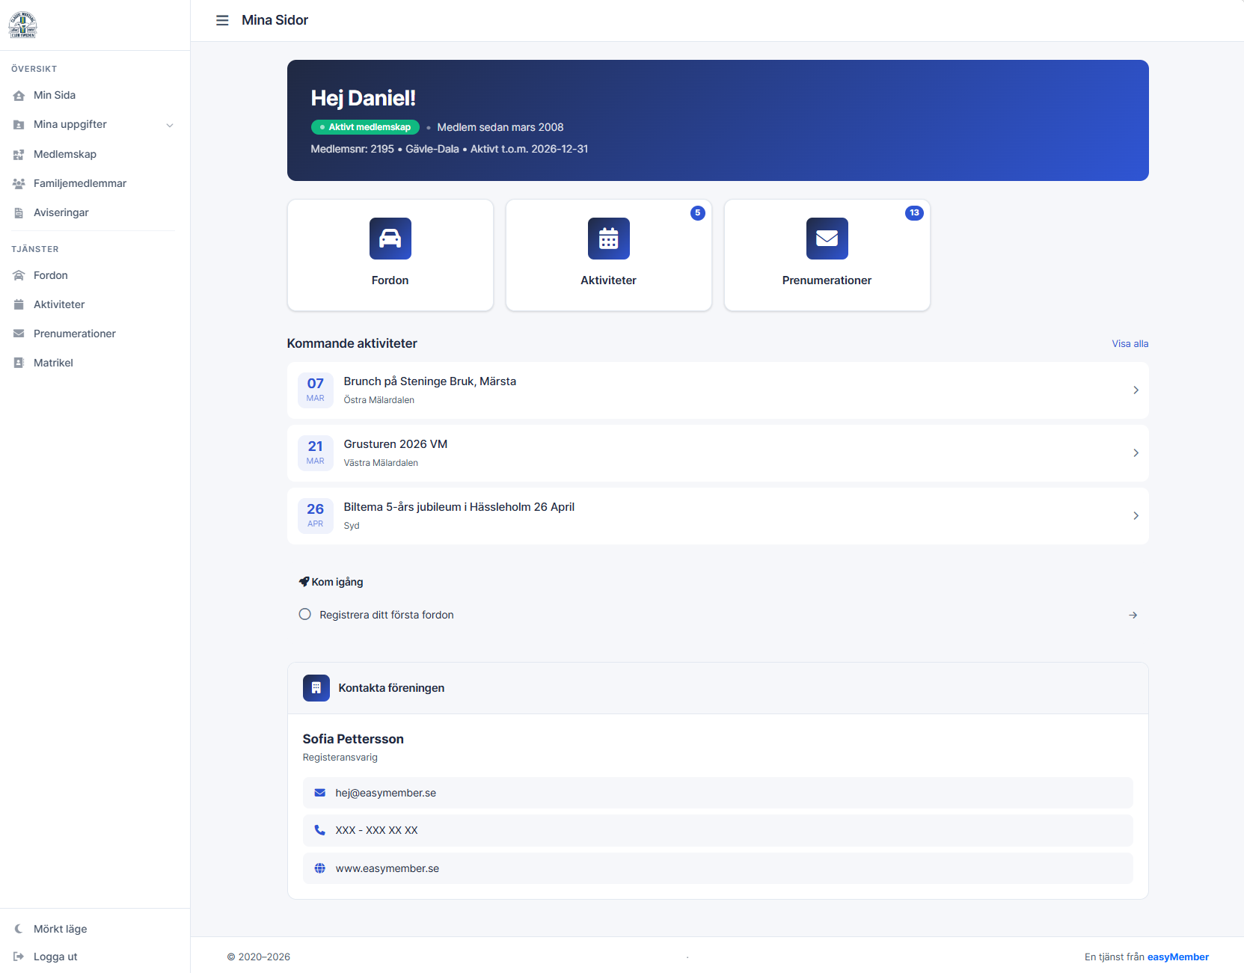Follow the easyMember footer link
Image resolution: width=1244 pixels, height=973 pixels.
click(1177, 957)
